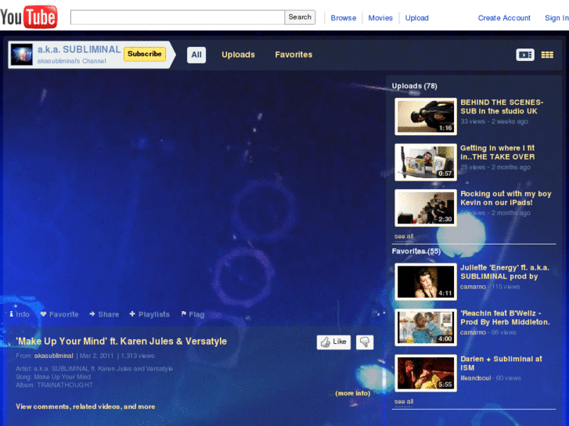Image resolution: width=569 pixels, height=426 pixels.
Task: Click camarno uploader under Juliette video
Action: click(473, 287)
